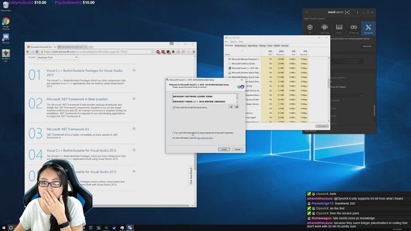Click the rightmost highlighted taskbar app icon
The width and height of the screenshot is (411, 231).
click(130, 228)
